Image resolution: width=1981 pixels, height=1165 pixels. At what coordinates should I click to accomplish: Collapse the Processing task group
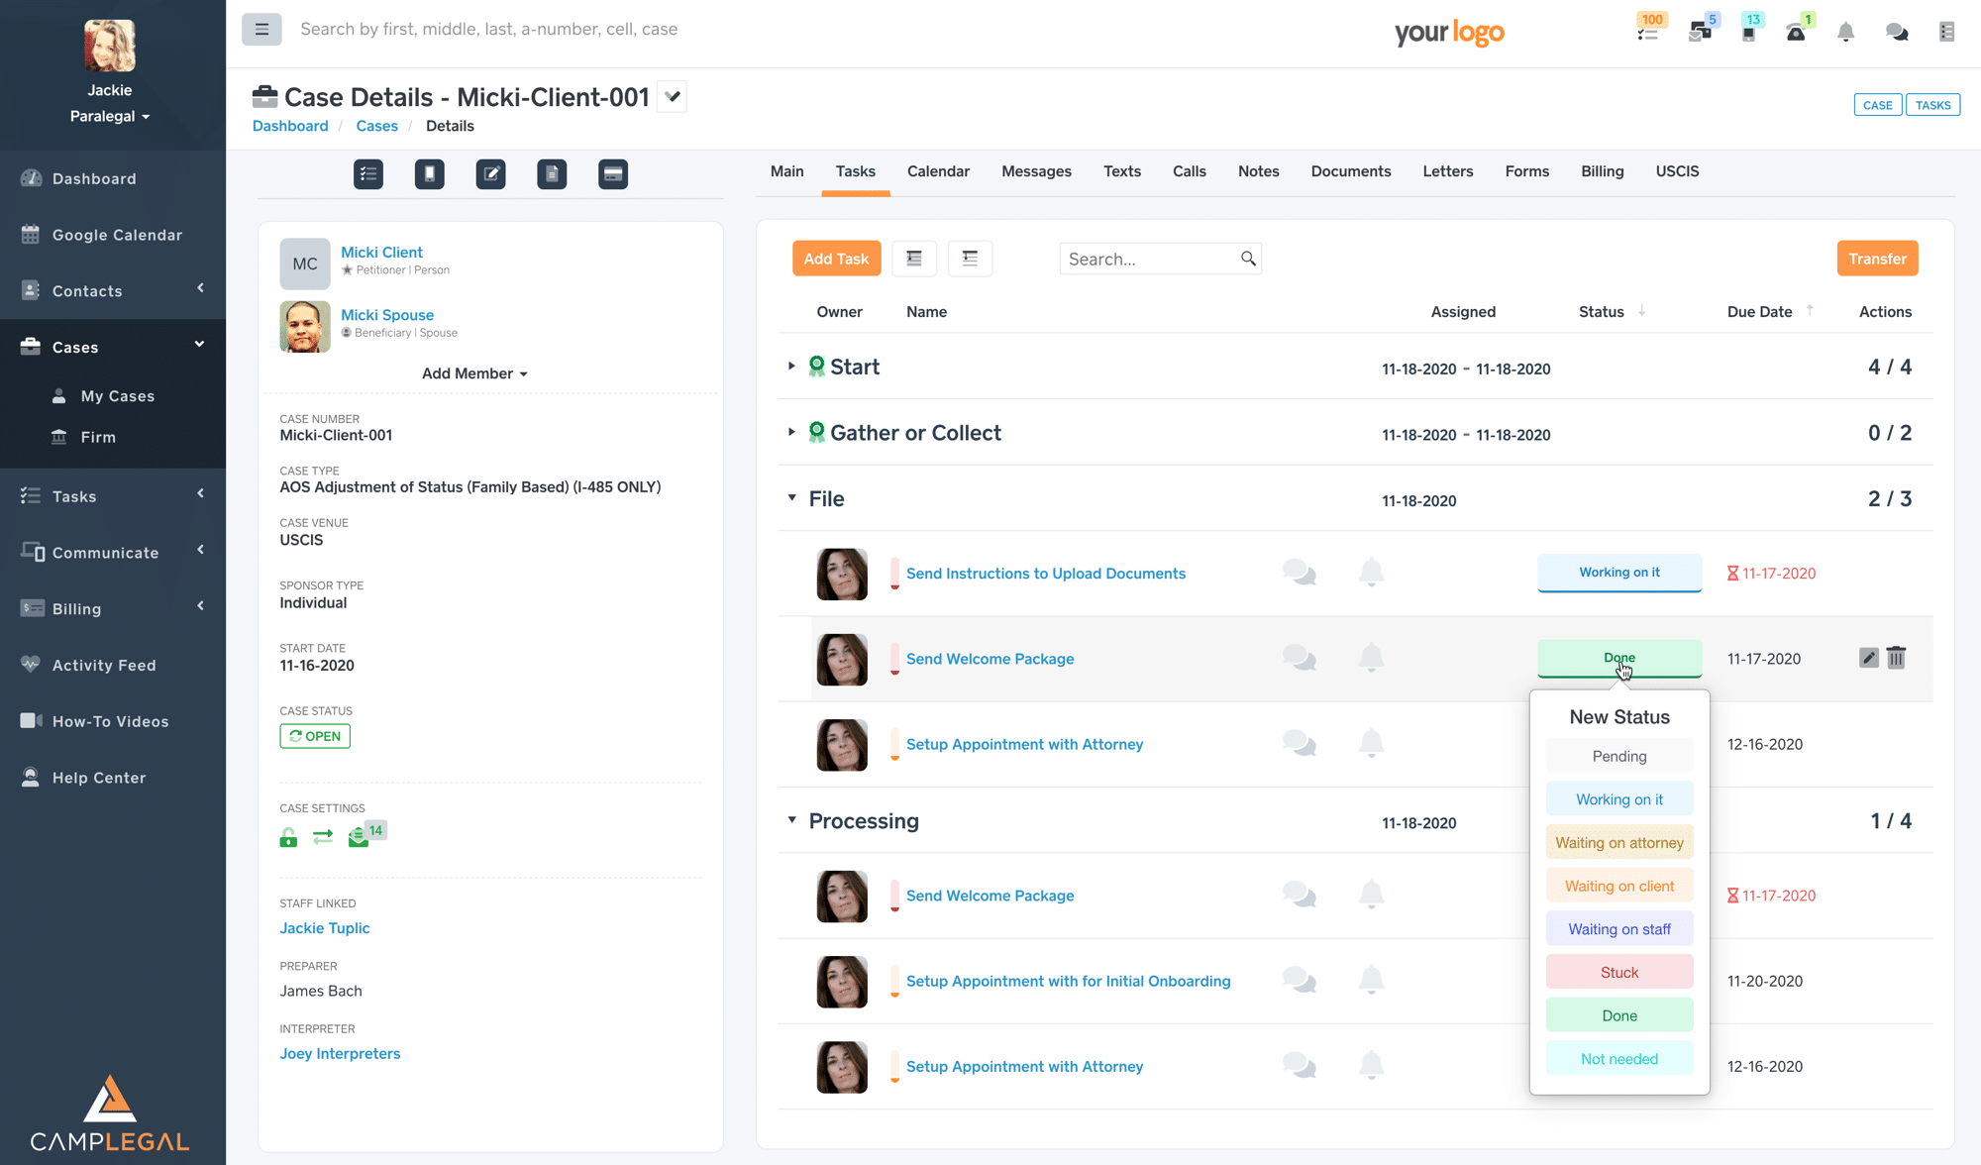pyautogui.click(x=791, y=820)
